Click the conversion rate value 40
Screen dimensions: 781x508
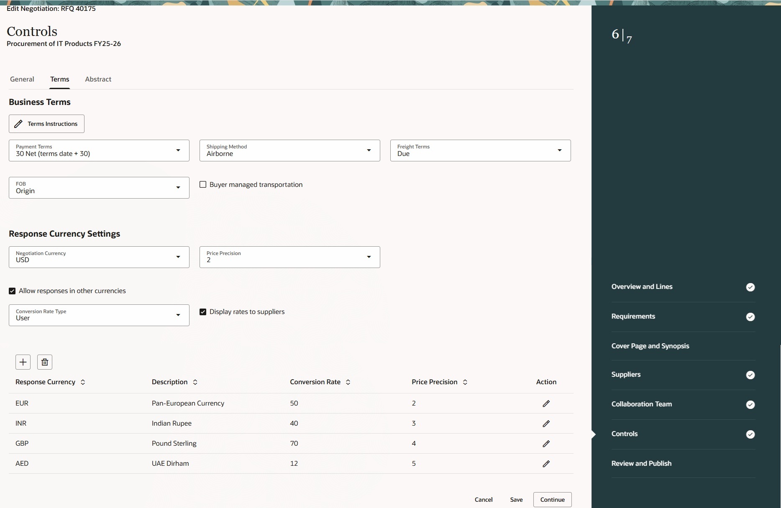point(294,424)
